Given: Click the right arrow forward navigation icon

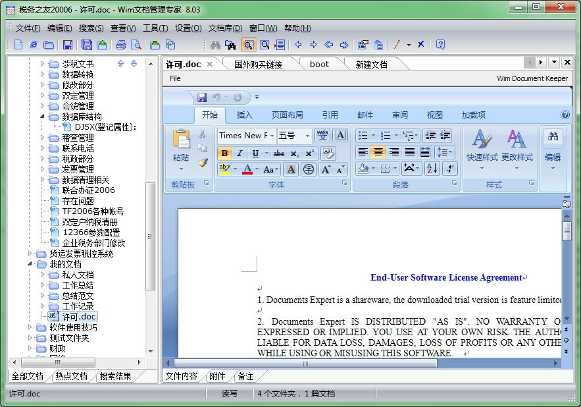Looking at the screenshot, I should 313,45.
